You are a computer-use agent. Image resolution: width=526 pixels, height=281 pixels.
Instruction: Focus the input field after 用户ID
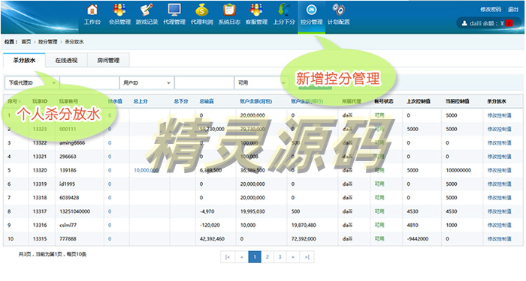click(204, 82)
